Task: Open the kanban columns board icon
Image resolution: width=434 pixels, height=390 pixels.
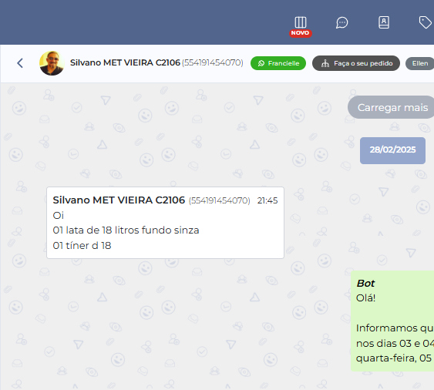Action: (x=301, y=22)
